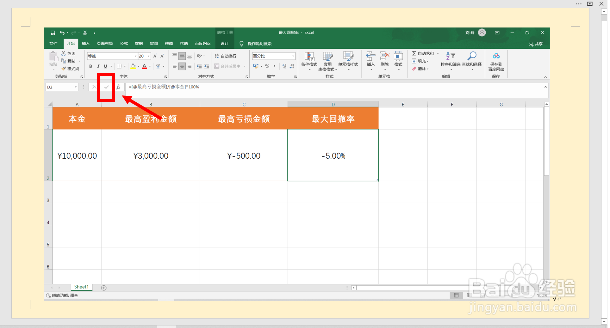Open the font size 20 dropdown

point(149,56)
